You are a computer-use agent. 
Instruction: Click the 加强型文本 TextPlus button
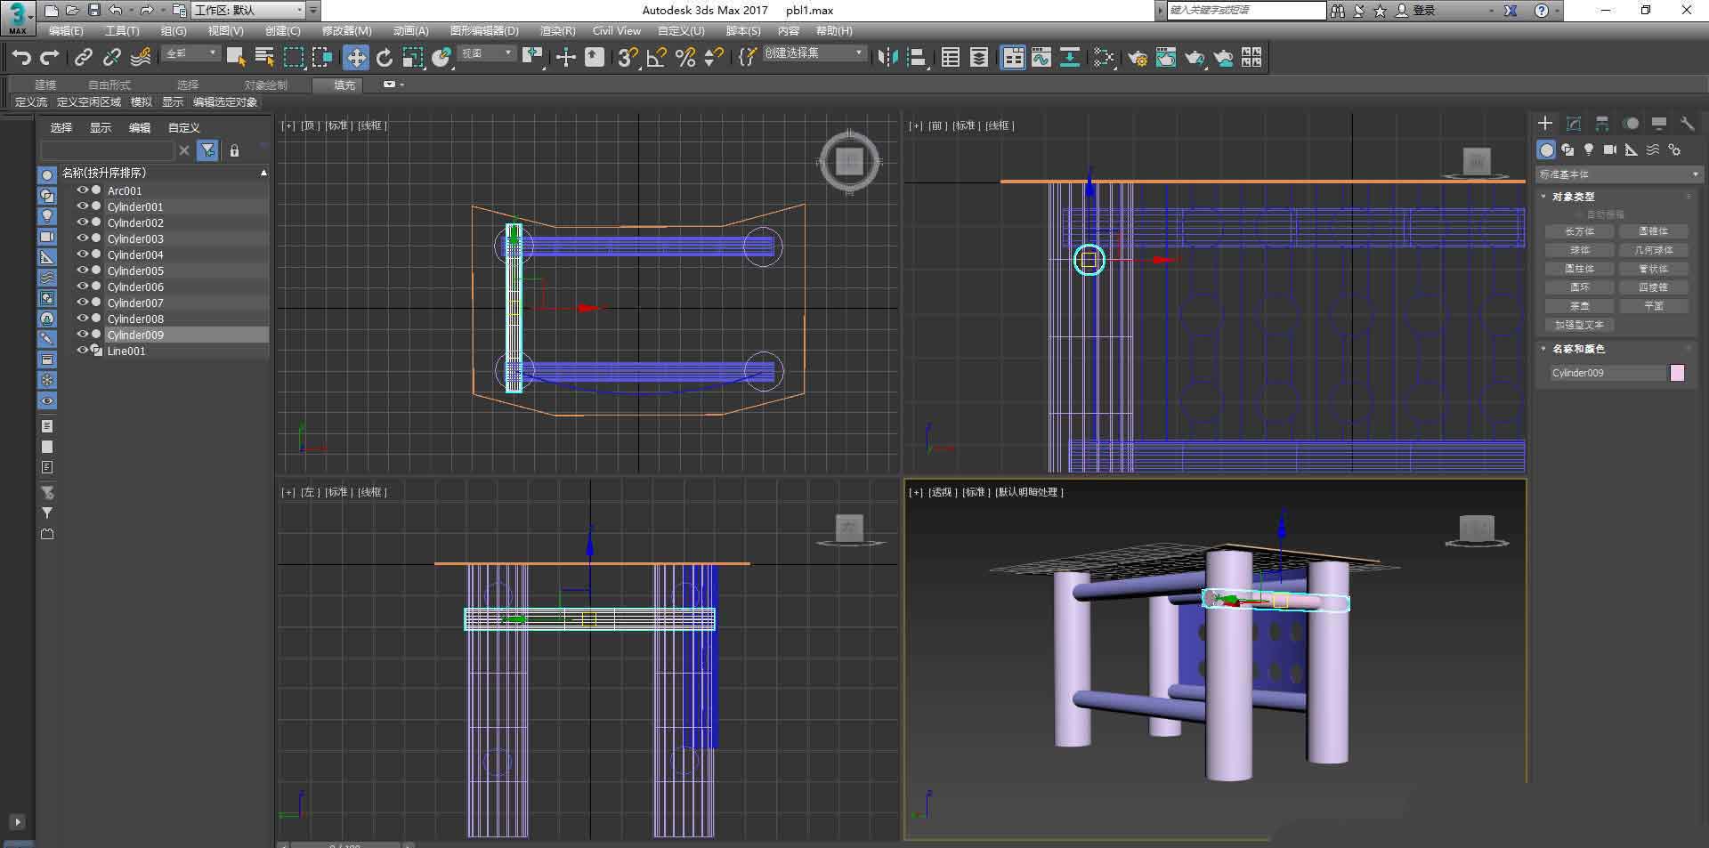pyautogui.click(x=1580, y=325)
